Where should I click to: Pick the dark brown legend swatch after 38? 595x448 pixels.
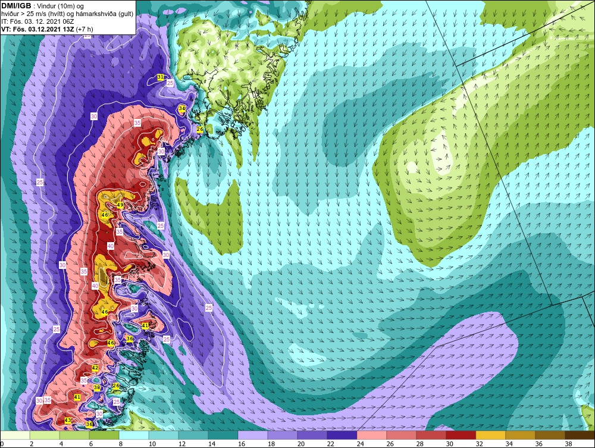pyautogui.click(x=580, y=435)
